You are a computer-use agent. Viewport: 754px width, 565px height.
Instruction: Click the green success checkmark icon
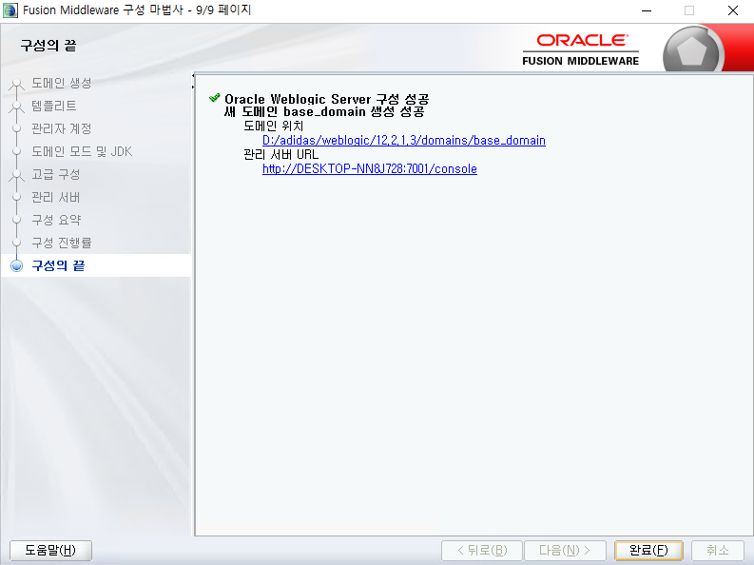215,98
